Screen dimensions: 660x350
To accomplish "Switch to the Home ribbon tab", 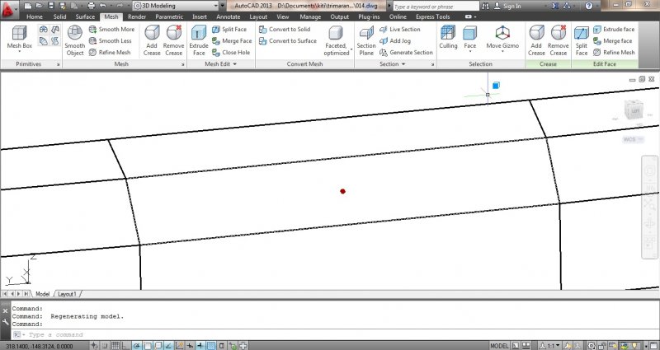I will 34,16.
